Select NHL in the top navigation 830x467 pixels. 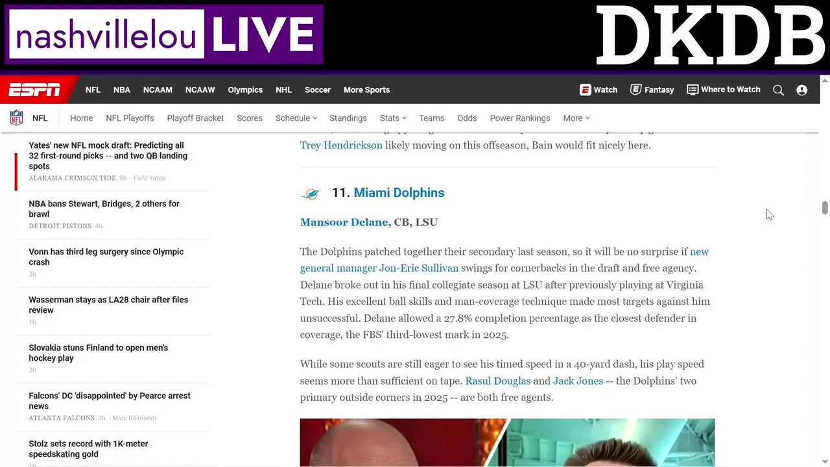[283, 90]
